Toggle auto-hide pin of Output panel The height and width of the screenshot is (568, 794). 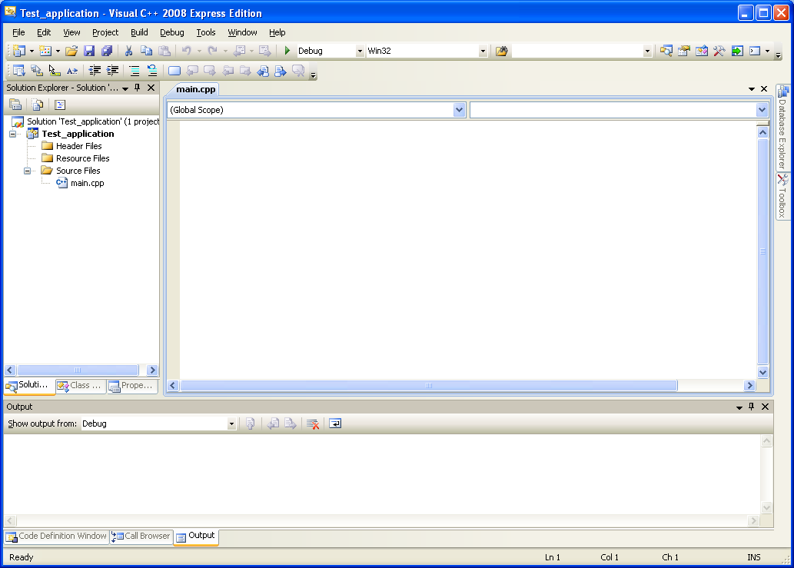coord(752,407)
